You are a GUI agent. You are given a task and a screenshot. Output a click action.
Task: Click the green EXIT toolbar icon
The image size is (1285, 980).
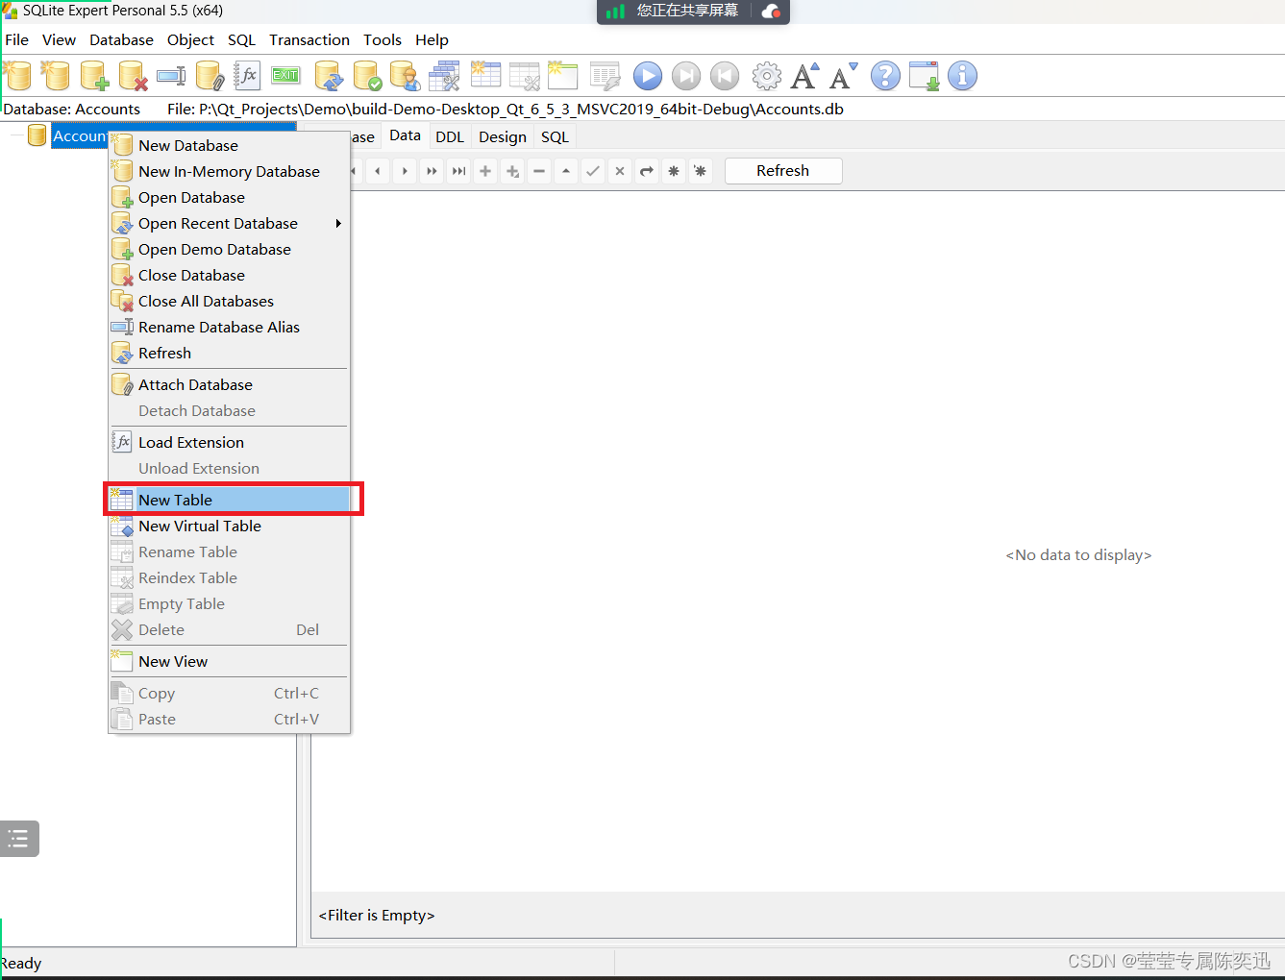285,75
